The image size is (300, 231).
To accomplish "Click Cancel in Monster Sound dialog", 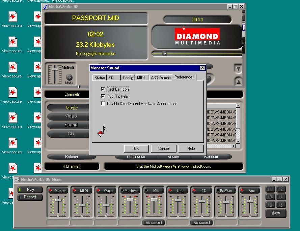I will coord(164,148).
